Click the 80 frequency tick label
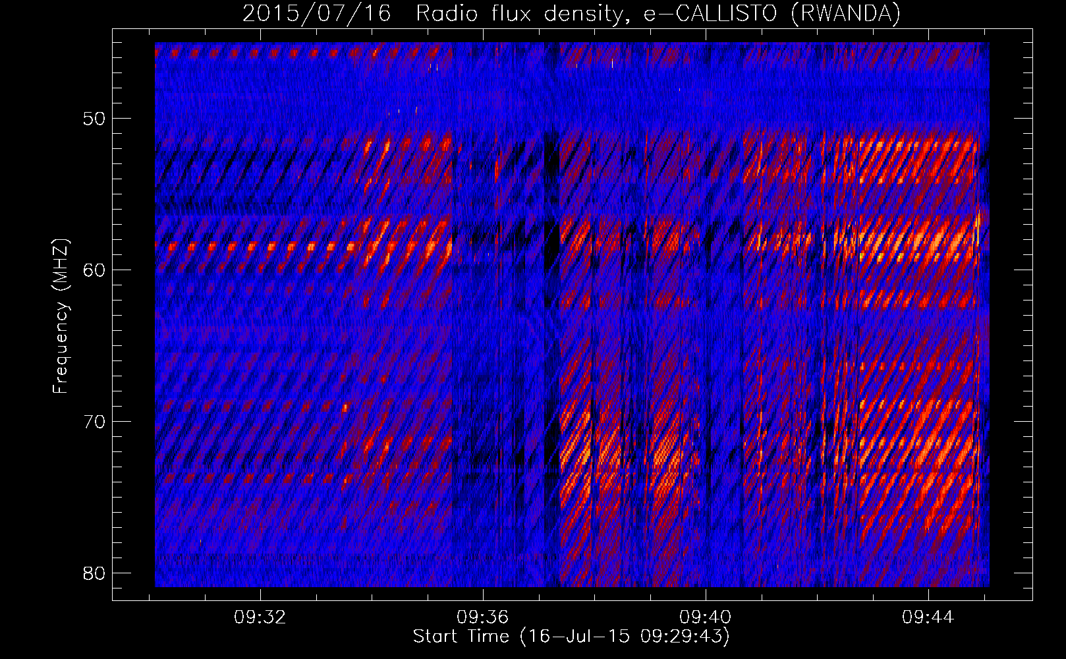 click(95, 573)
